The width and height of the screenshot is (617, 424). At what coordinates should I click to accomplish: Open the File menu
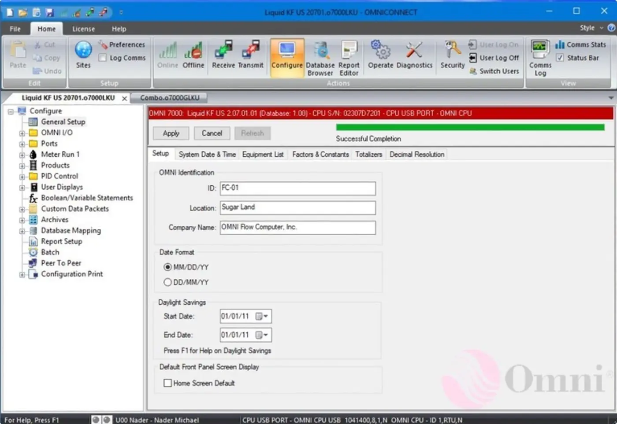[15, 29]
